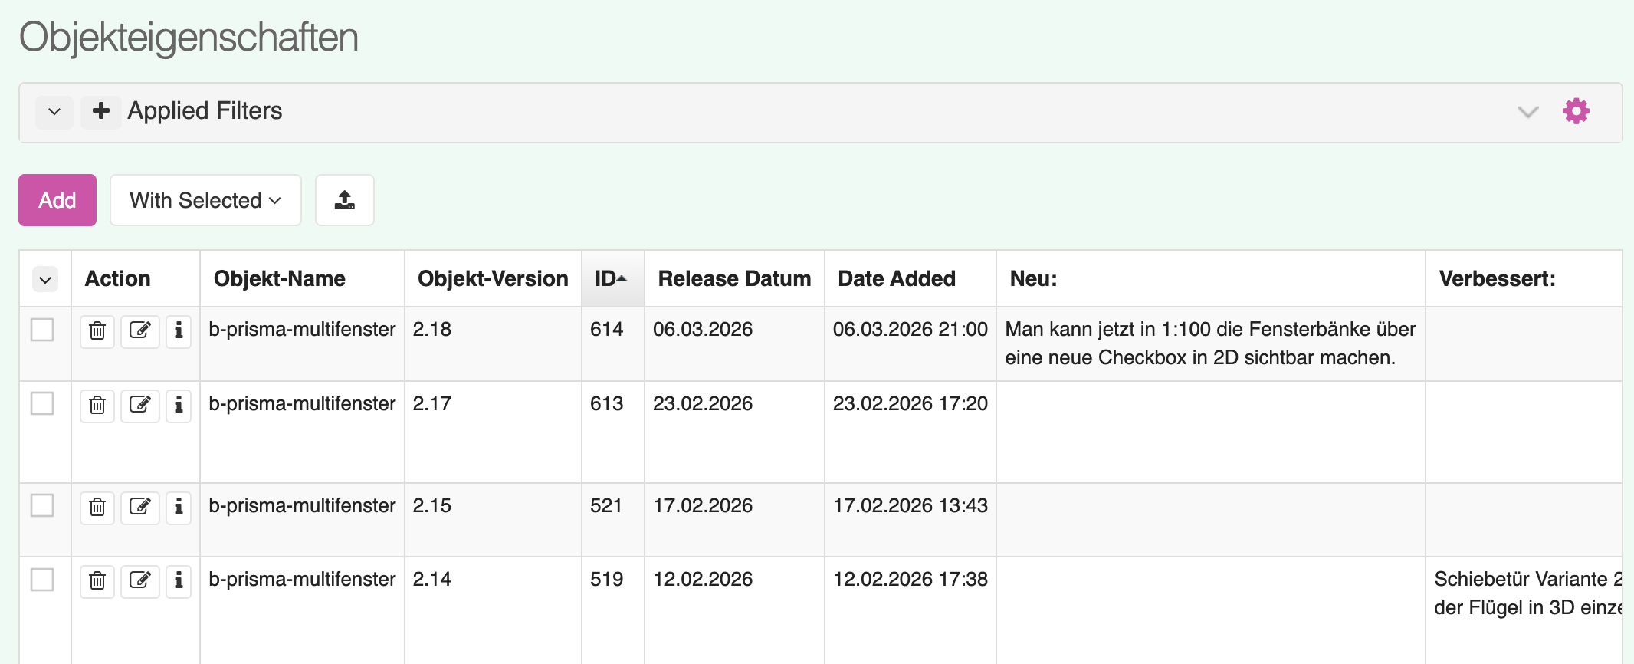Click trash icon for ID 519

pos(97,580)
